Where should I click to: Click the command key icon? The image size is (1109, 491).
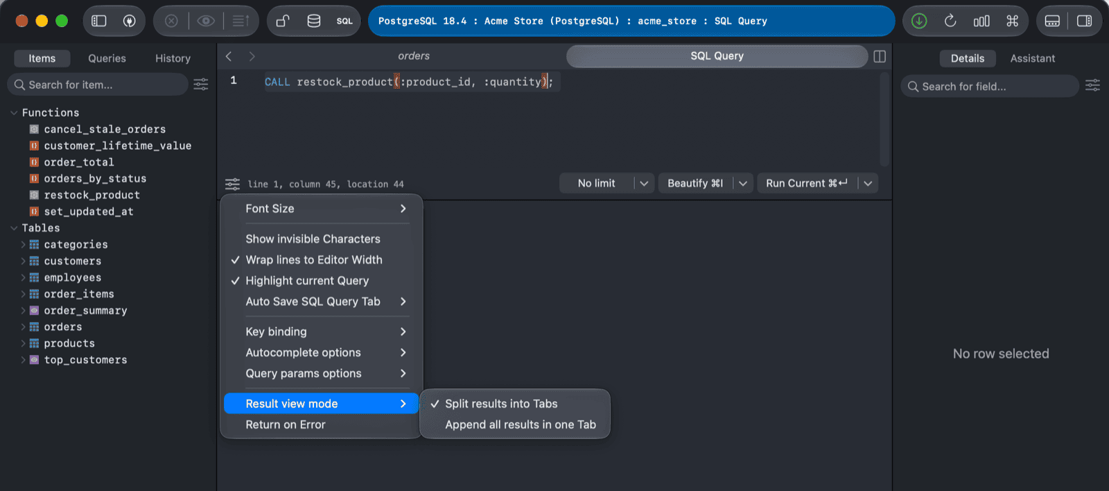pyautogui.click(x=1013, y=21)
